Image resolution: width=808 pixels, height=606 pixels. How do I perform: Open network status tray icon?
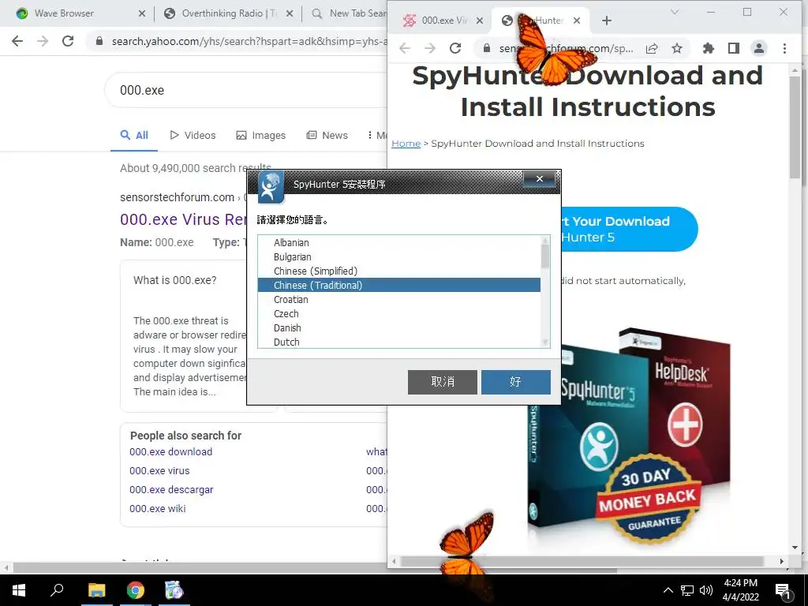(687, 590)
